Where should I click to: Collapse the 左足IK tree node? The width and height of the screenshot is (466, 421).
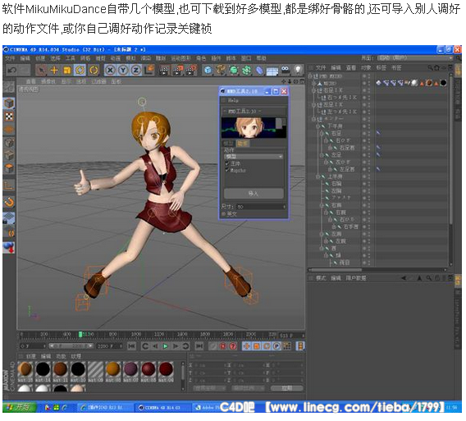click(x=313, y=105)
